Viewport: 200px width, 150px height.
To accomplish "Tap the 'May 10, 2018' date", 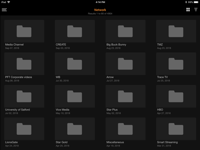I will (x=63, y=113).
